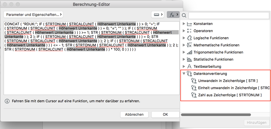Image resolution: width=271 pixels, height=129 pixels.
Task: Click CONCAT at start of formula
Action: coord(11,24)
